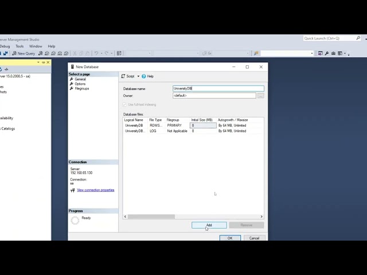The width and height of the screenshot is (367, 275).
Task: Click the New Query toolbar button
Action: click(24, 53)
